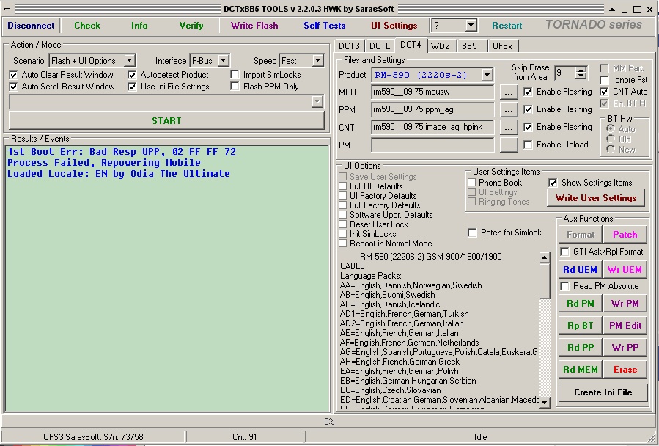This screenshot has height=446, width=659.
Task: Click Rd UEM button
Action: (x=581, y=270)
